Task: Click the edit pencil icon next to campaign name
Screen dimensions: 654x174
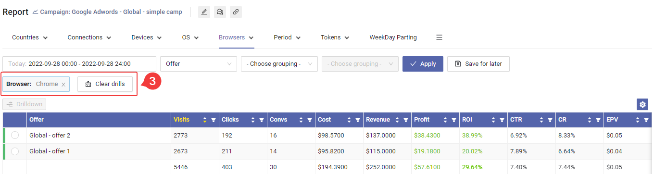Action: click(x=204, y=12)
